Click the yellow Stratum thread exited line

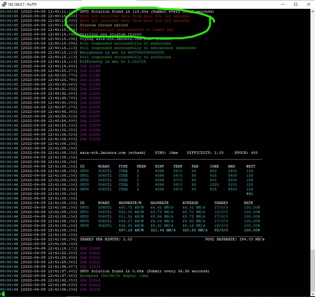click(104, 25)
